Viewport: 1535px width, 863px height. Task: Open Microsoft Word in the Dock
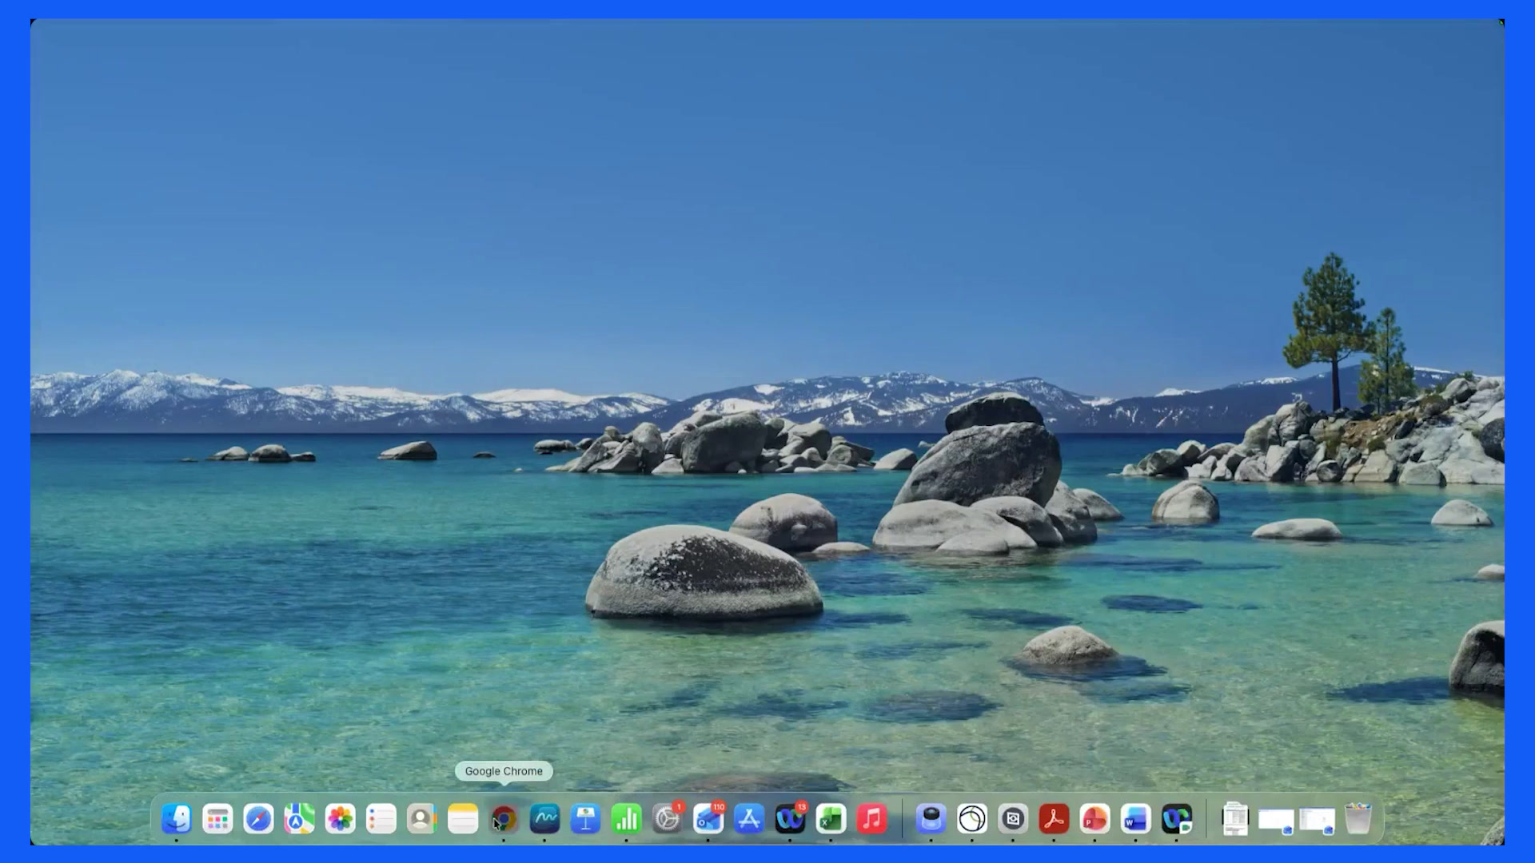point(1135,819)
